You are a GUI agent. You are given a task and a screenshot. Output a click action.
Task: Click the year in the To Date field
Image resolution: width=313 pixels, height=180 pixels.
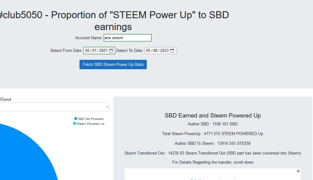[164, 51]
